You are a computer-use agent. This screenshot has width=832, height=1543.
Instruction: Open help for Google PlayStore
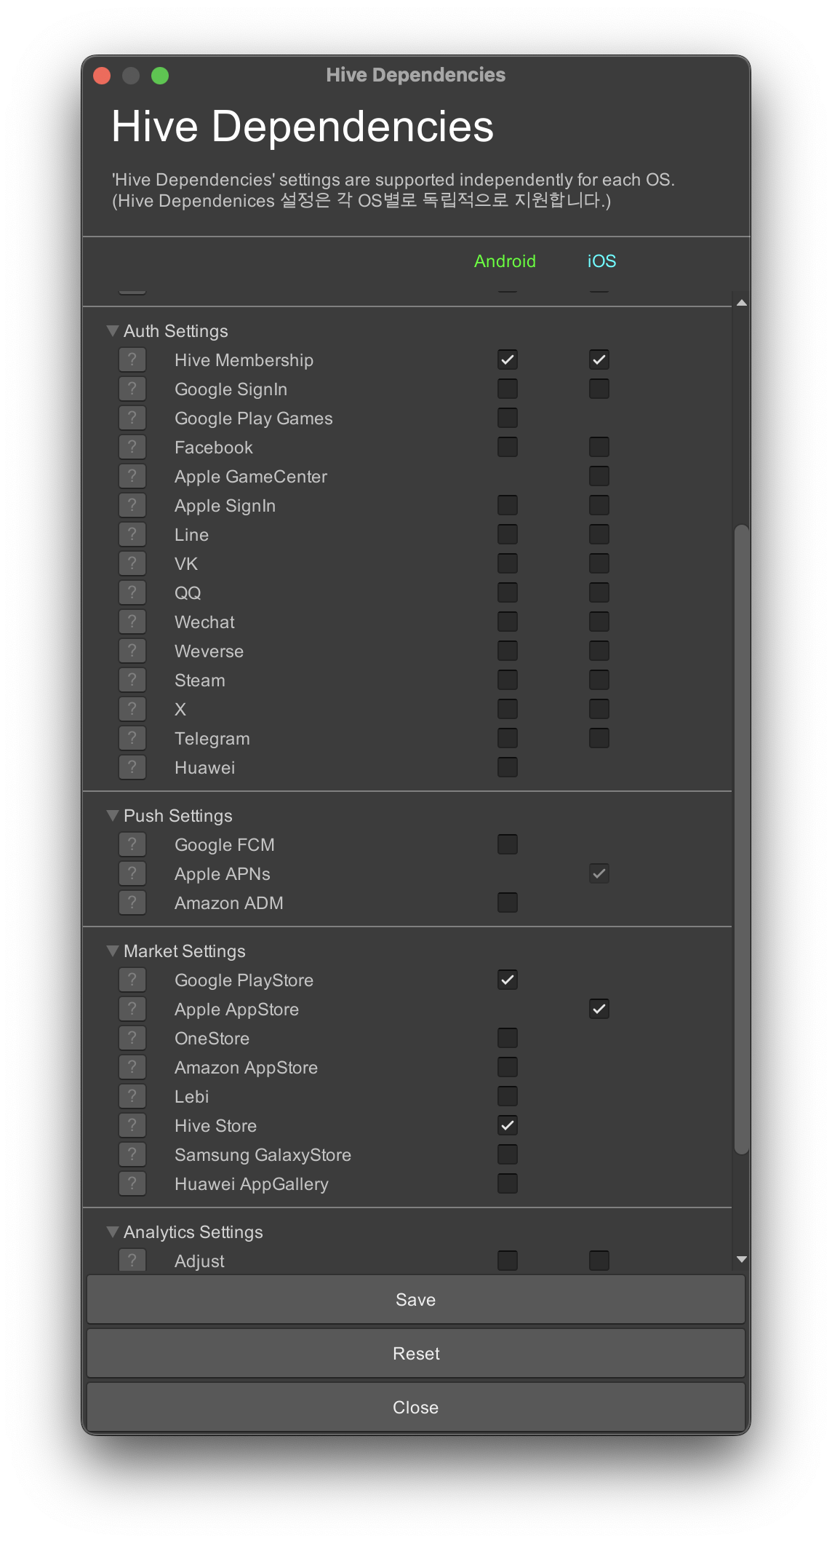click(x=132, y=980)
